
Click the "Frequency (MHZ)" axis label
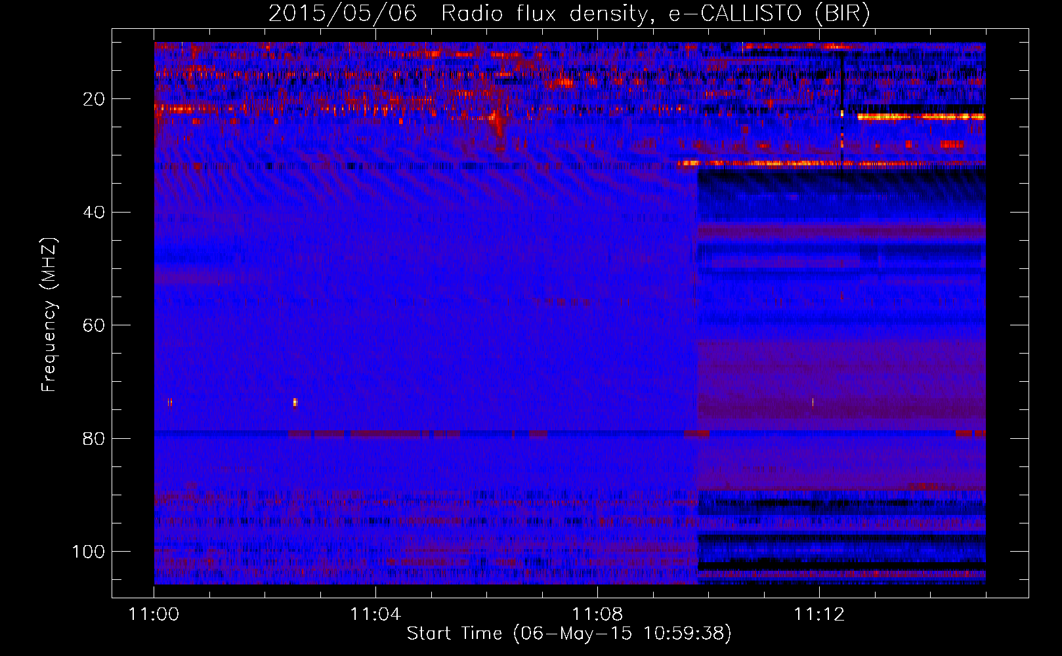[x=49, y=314]
